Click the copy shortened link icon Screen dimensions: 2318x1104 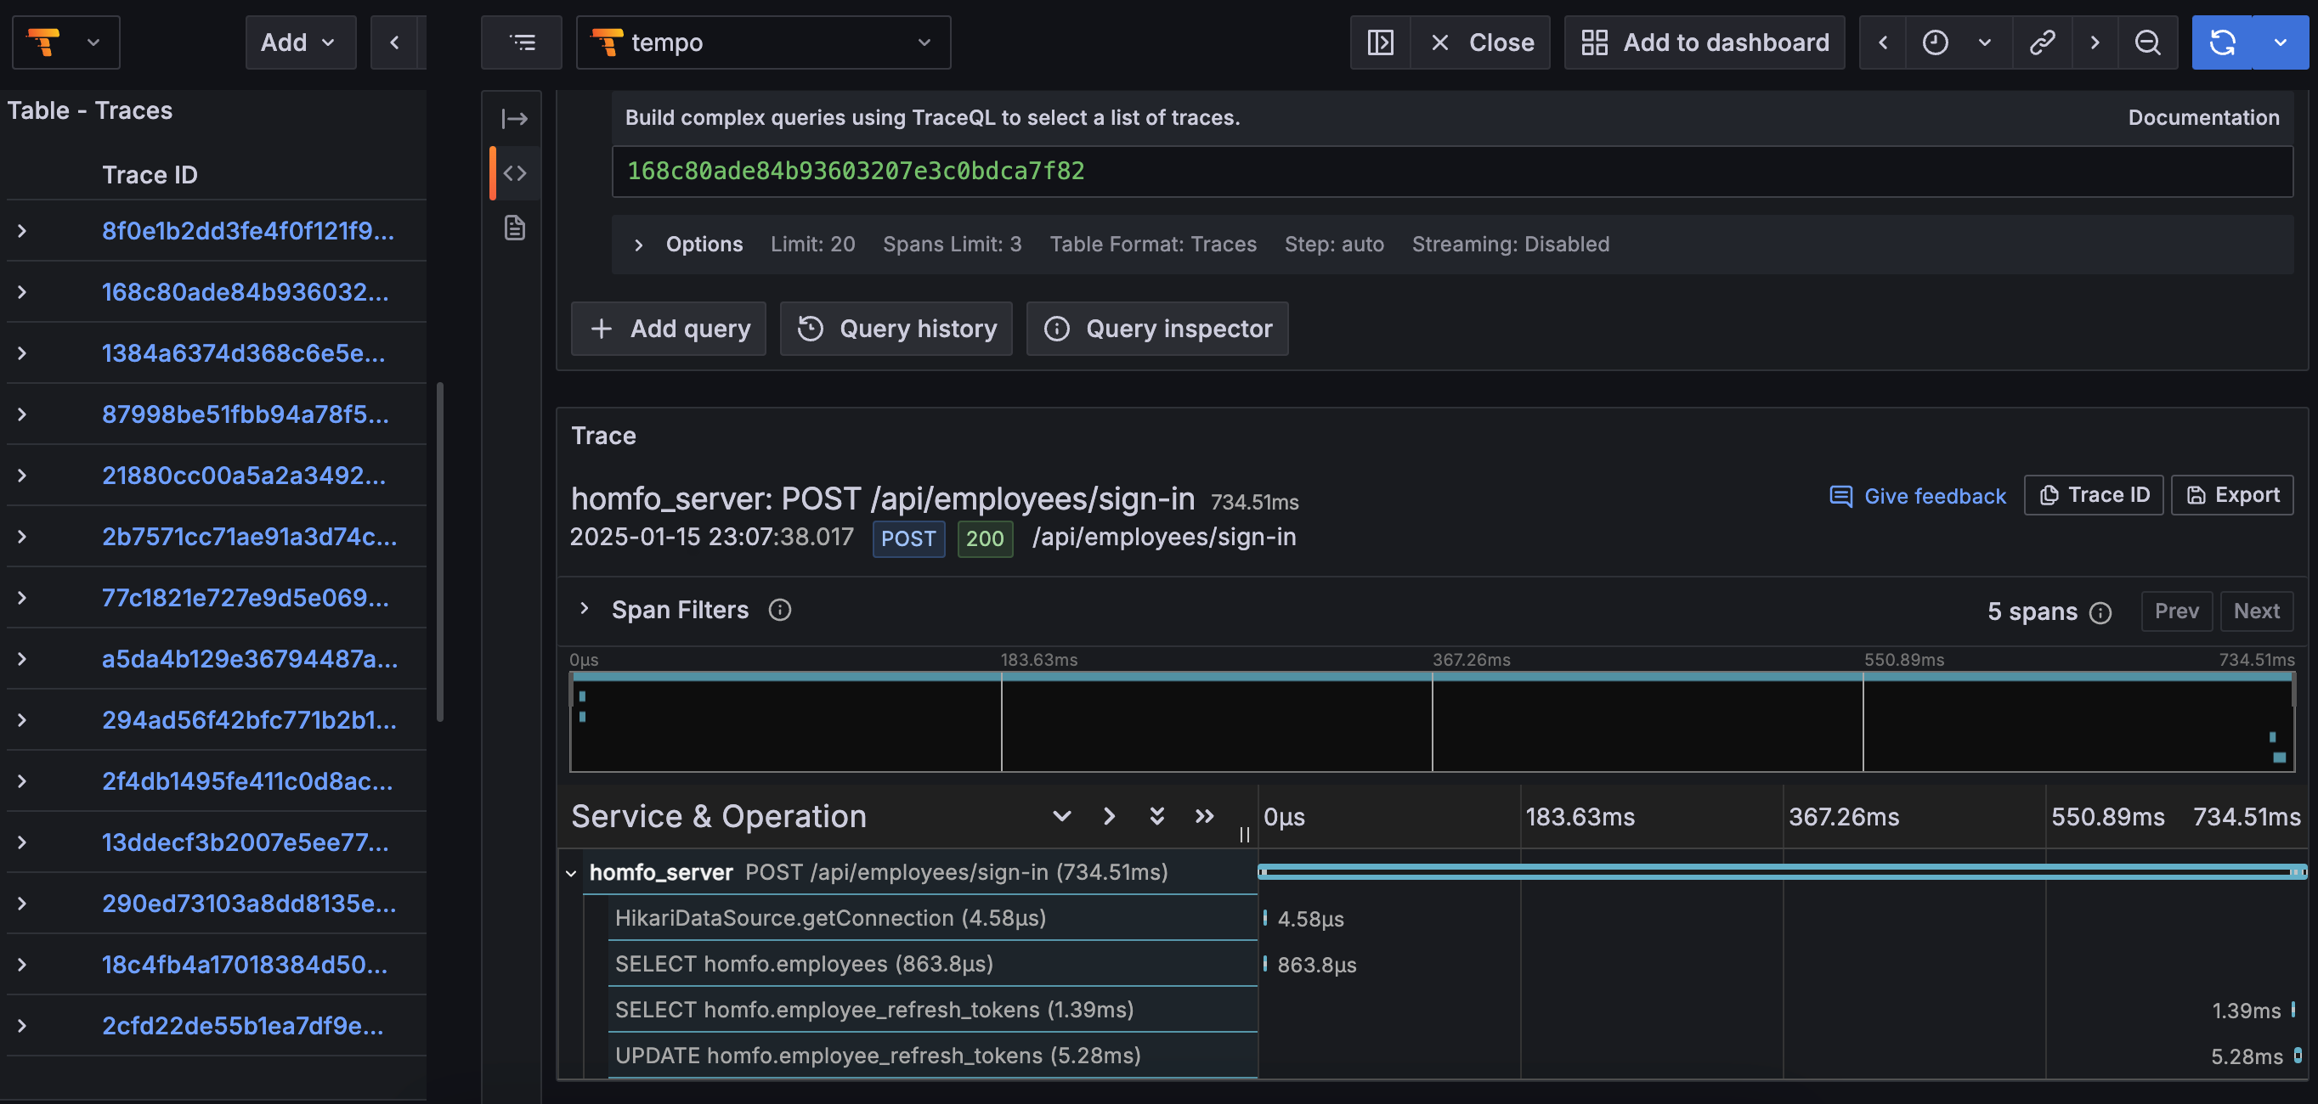2042,42
